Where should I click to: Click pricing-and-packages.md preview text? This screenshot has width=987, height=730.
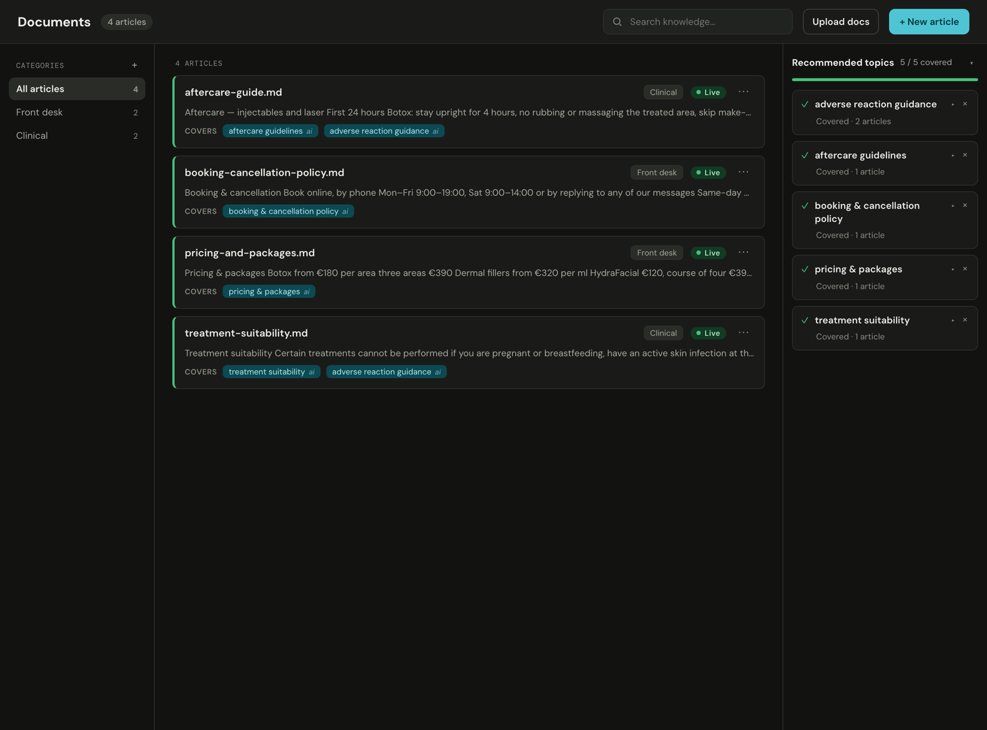pos(468,273)
